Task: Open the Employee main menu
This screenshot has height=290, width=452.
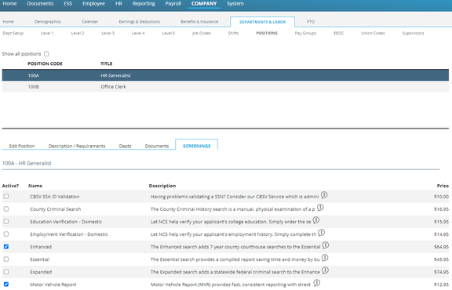Action: tap(93, 4)
